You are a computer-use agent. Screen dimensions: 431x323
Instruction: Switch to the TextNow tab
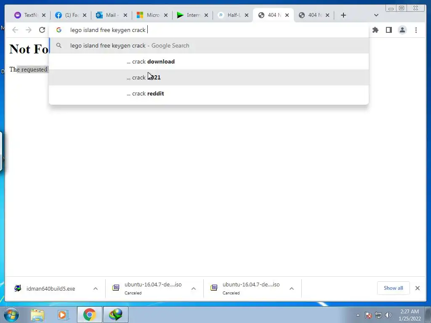coord(26,15)
